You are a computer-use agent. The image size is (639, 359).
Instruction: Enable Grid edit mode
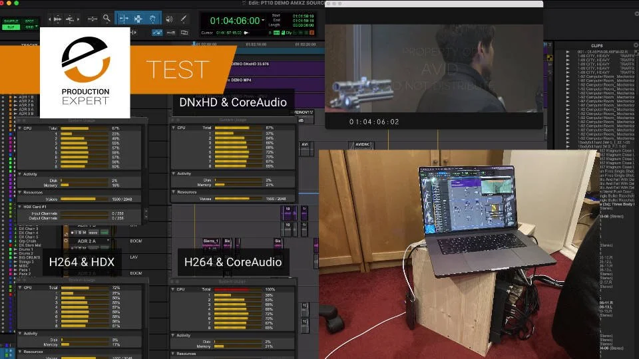click(x=29, y=27)
